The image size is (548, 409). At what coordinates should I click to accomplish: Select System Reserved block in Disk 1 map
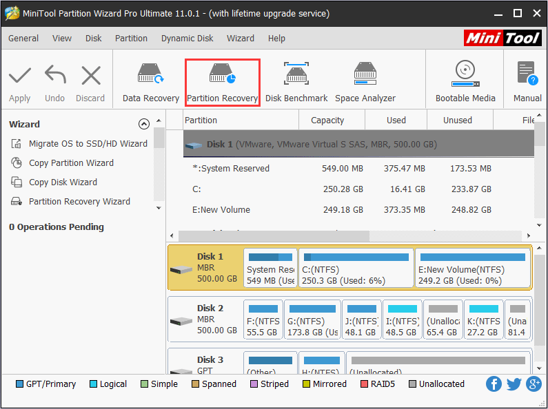click(270, 268)
